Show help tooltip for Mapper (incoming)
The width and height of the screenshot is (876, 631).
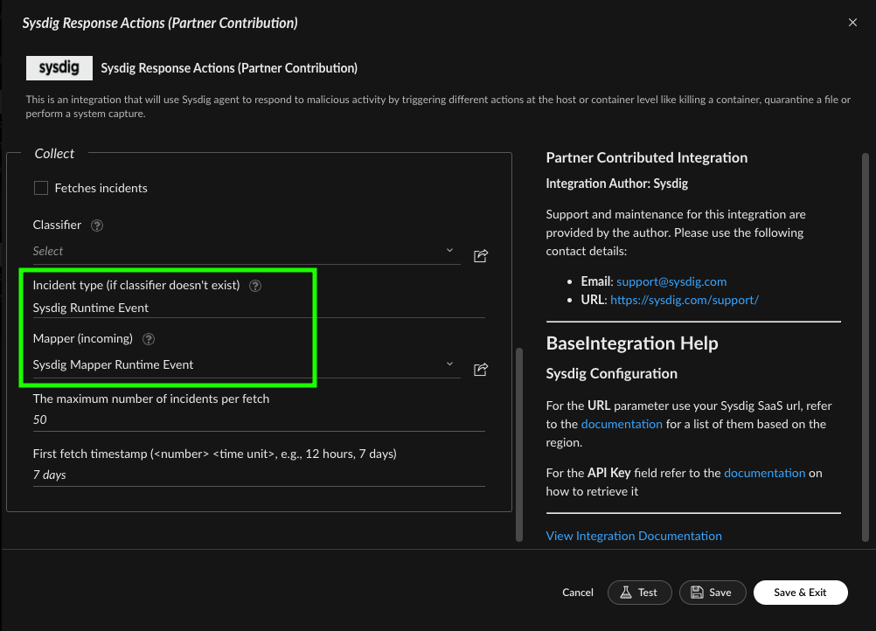click(x=149, y=339)
